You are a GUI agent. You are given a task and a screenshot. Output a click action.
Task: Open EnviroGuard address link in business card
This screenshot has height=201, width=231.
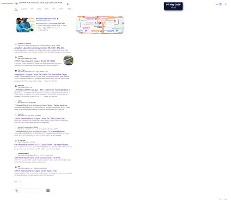point(52,25)
